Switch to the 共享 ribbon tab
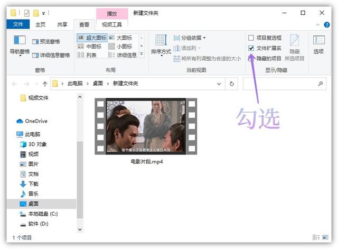This screenshot has width=338, height=249. point(62,25)
